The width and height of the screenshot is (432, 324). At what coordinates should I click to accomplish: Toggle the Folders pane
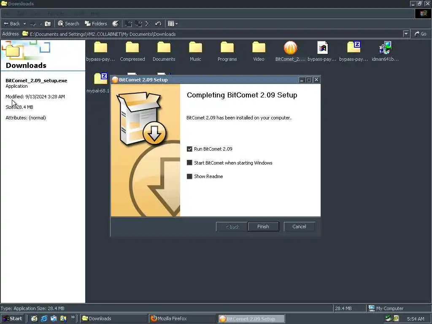click(96, 24)
